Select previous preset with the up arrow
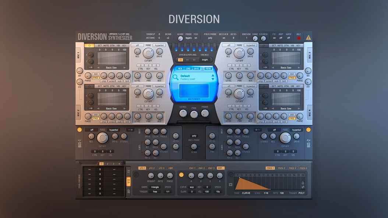This screenshot has height=218, width=388. click(213, 75)
